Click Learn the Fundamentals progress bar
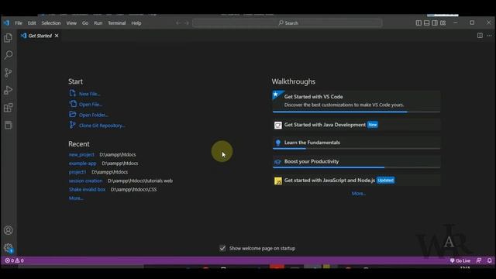 356,148
